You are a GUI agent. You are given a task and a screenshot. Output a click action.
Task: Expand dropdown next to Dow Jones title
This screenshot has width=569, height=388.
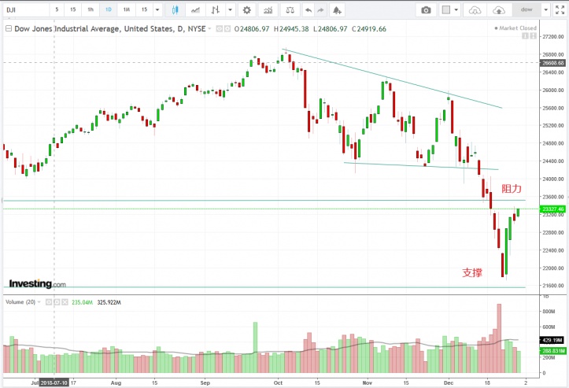(x=209, y=28)
